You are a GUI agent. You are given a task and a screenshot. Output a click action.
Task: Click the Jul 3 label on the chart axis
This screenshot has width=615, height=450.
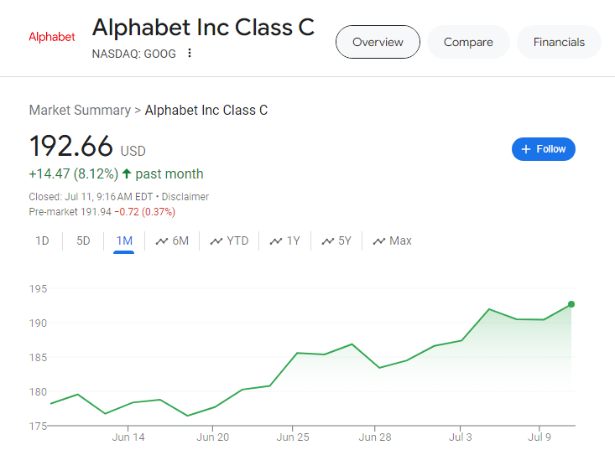[461, 437]
